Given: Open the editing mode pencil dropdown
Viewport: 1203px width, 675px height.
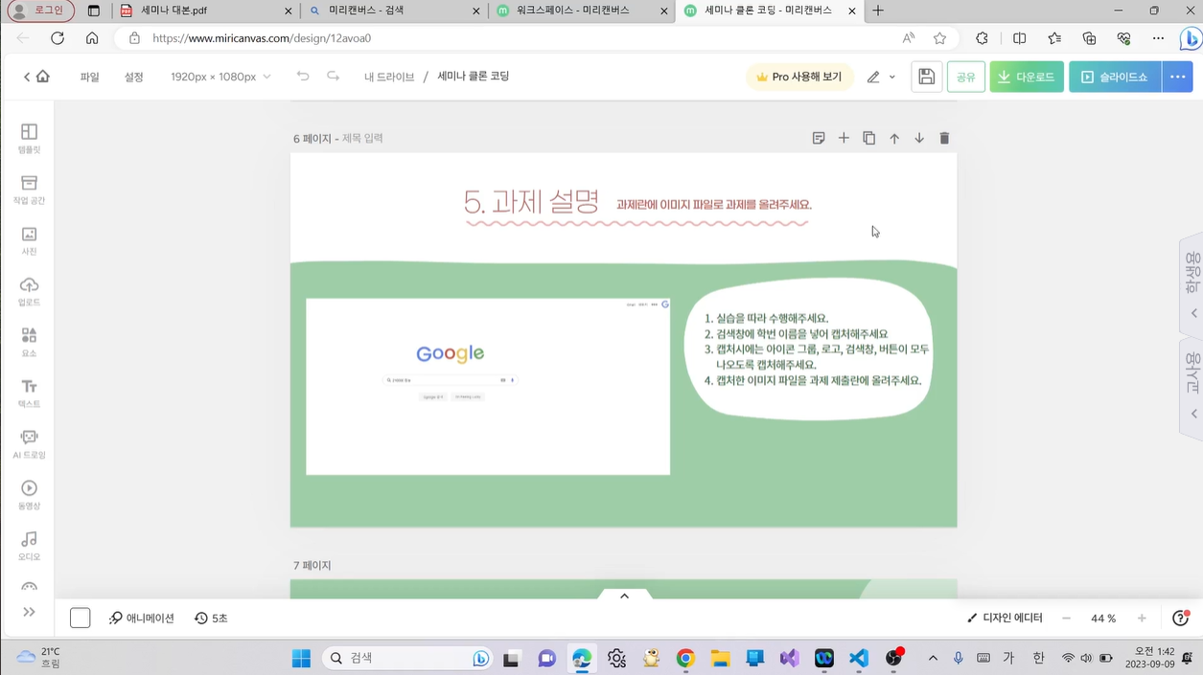Looking at the screenshot, I should (881, 77).
